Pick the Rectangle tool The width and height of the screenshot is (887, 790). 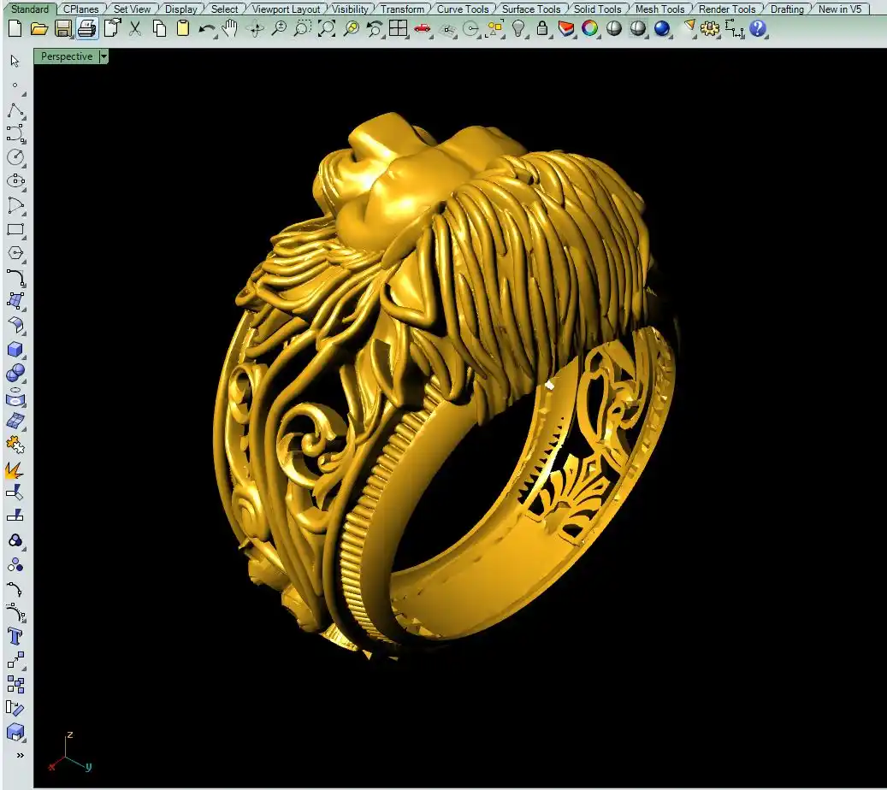point(15,229)
